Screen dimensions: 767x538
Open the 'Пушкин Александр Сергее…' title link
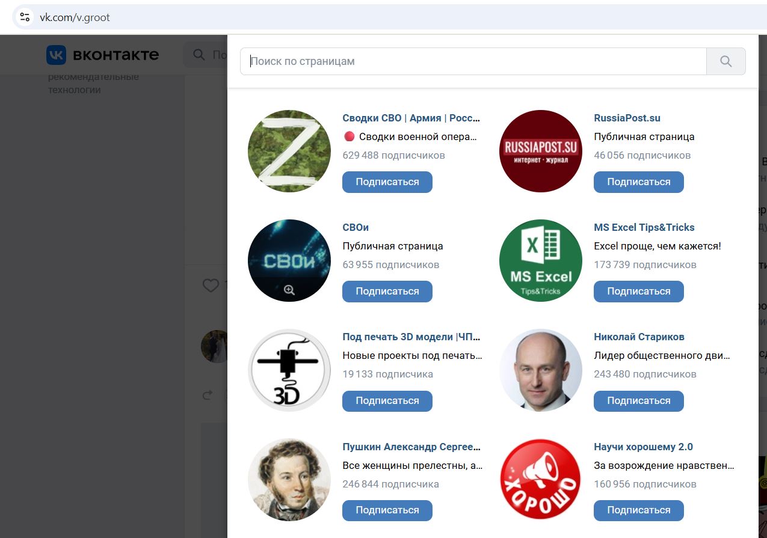click(x=412, y=447)
